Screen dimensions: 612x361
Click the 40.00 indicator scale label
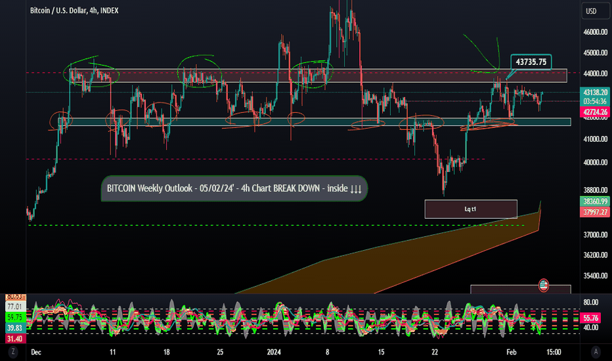coord(590,328)
